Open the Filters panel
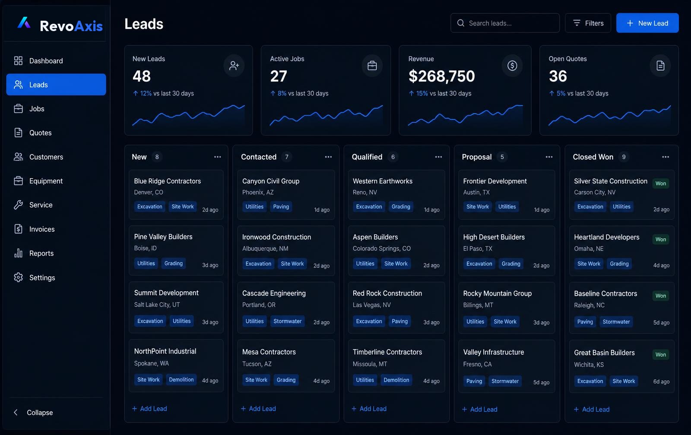Image resolution: width=691 pixels, height=435 pixels. click(x=588, y=23)
